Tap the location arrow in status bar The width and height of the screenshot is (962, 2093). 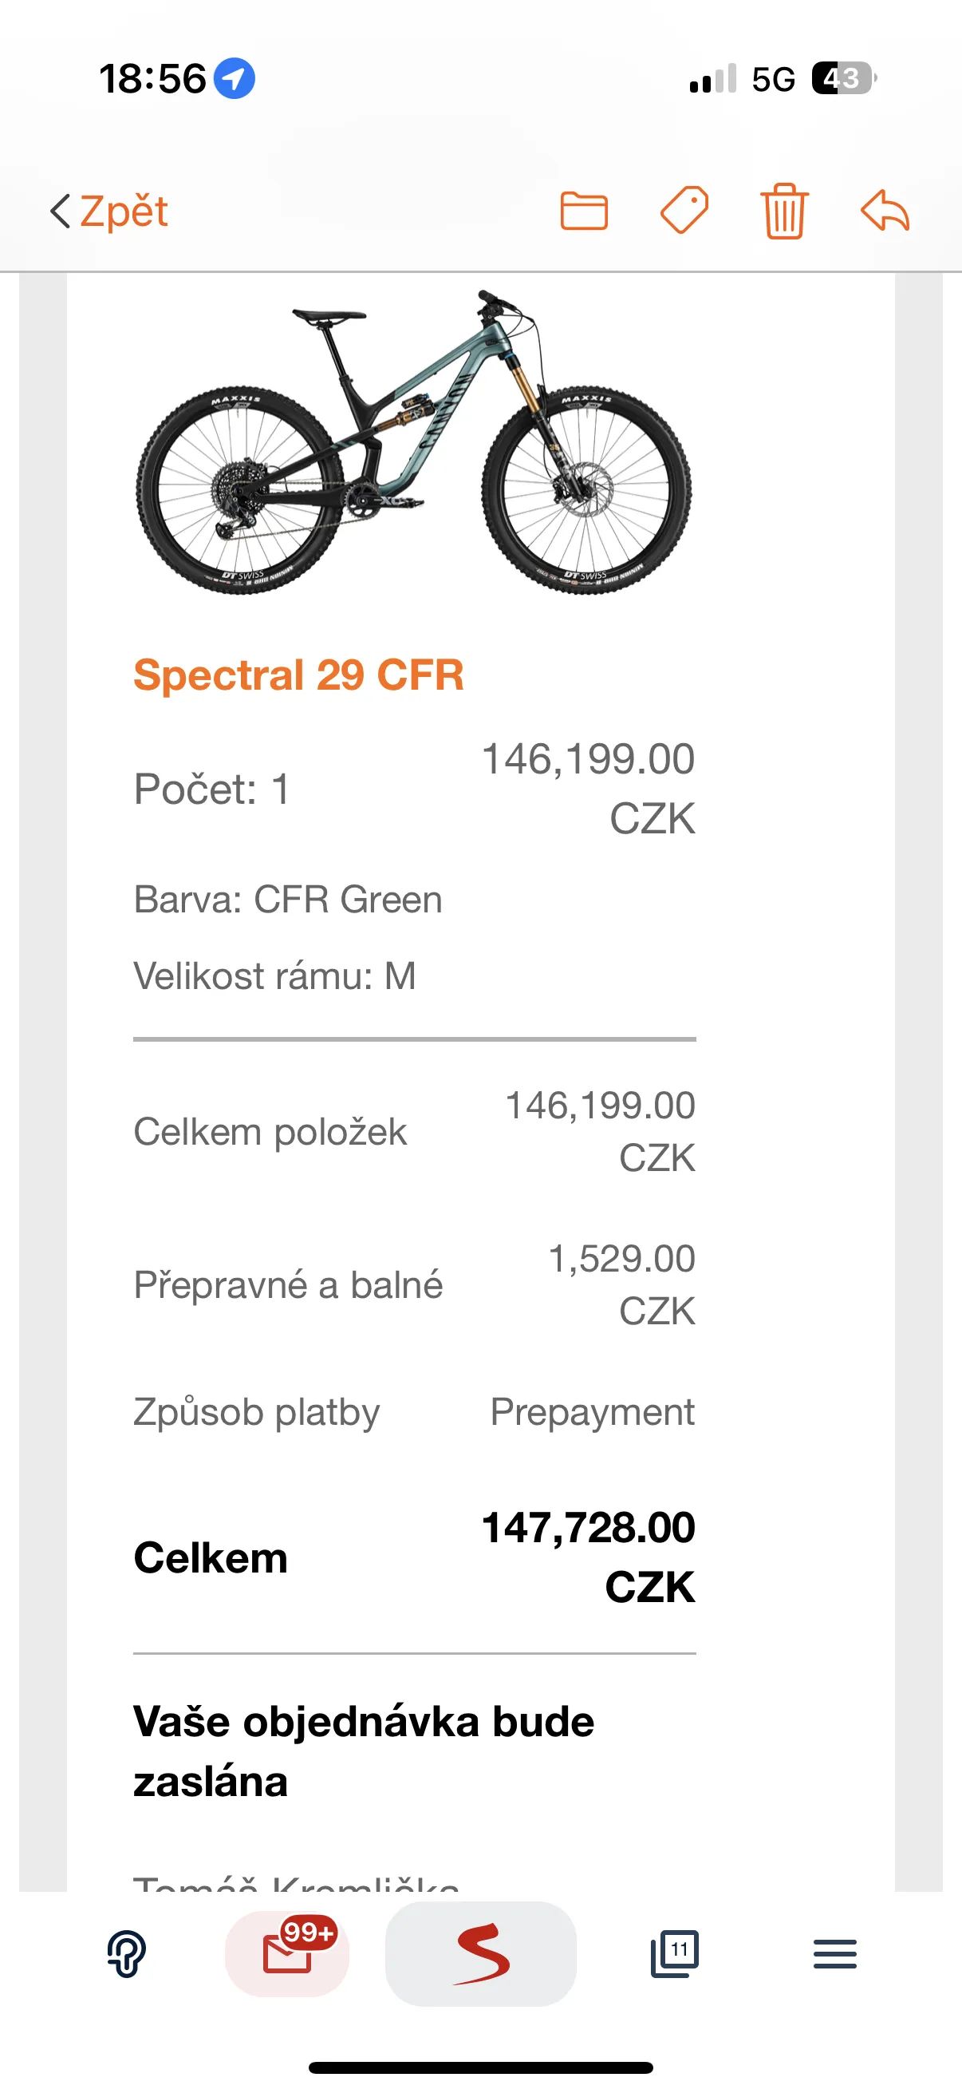tap(234, 80)
